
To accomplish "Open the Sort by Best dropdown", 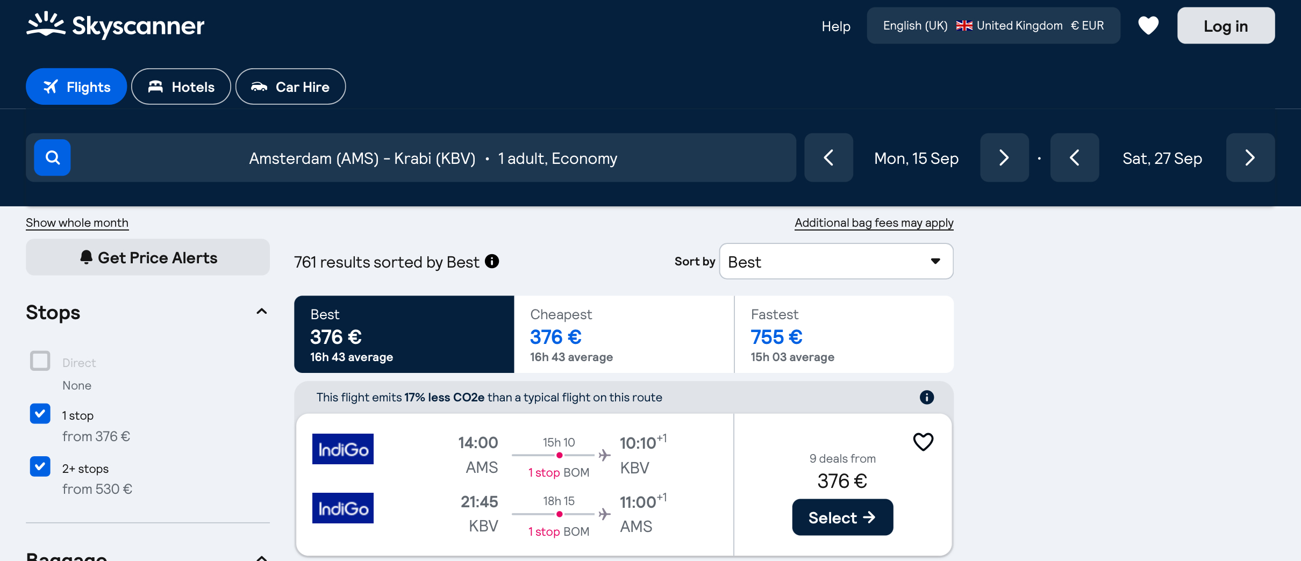I will point(836,261).
